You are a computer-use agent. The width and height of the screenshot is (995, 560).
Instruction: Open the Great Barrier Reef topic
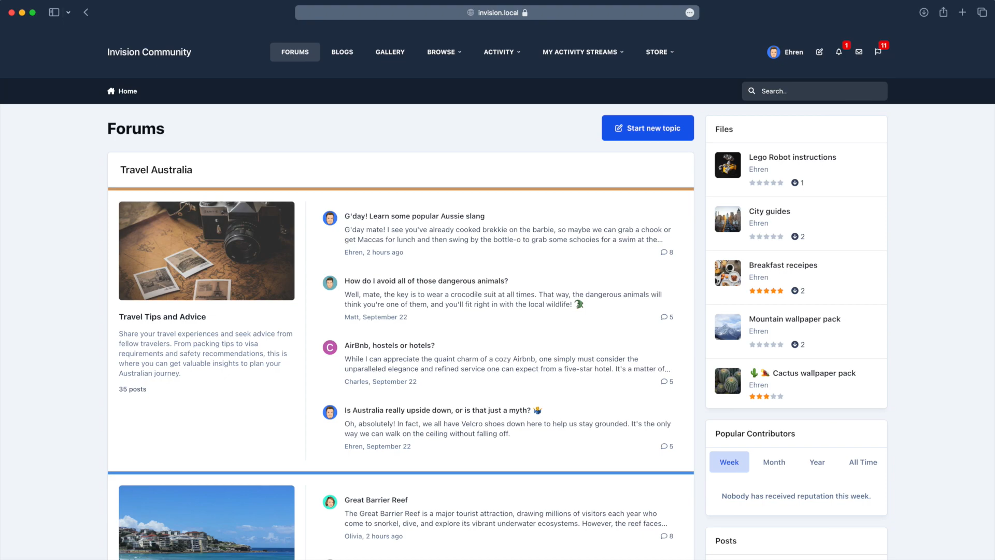[376, 500]
